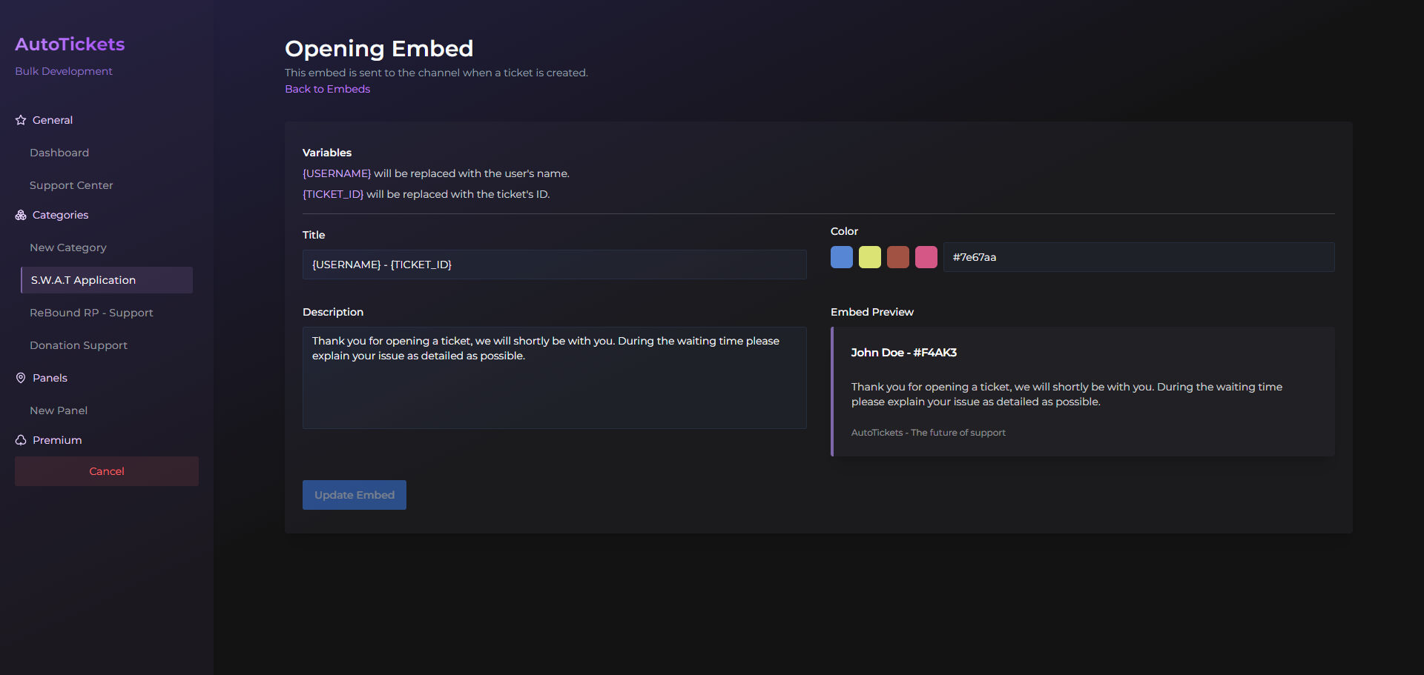Open ReBound RP - Support category
Image resolution: width=1424 pixels, height=675 pixels.
click(91, 313)
